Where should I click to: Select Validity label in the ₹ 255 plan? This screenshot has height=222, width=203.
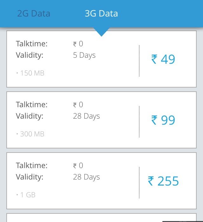[x=29, y=177]
